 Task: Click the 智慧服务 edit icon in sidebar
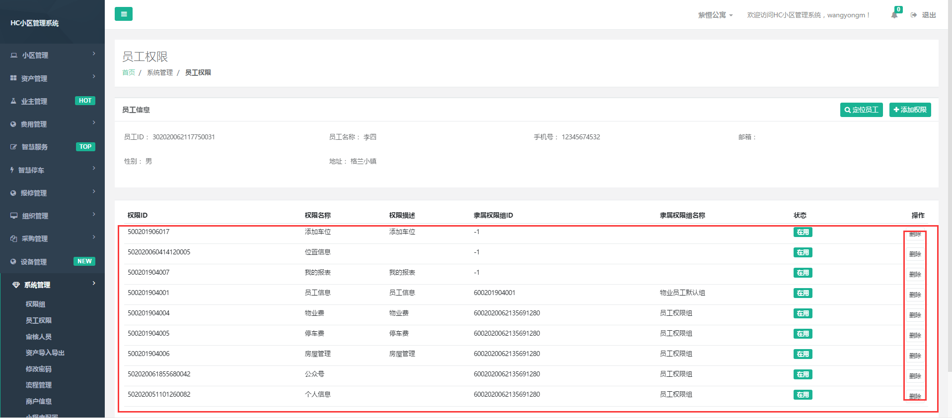13,147
